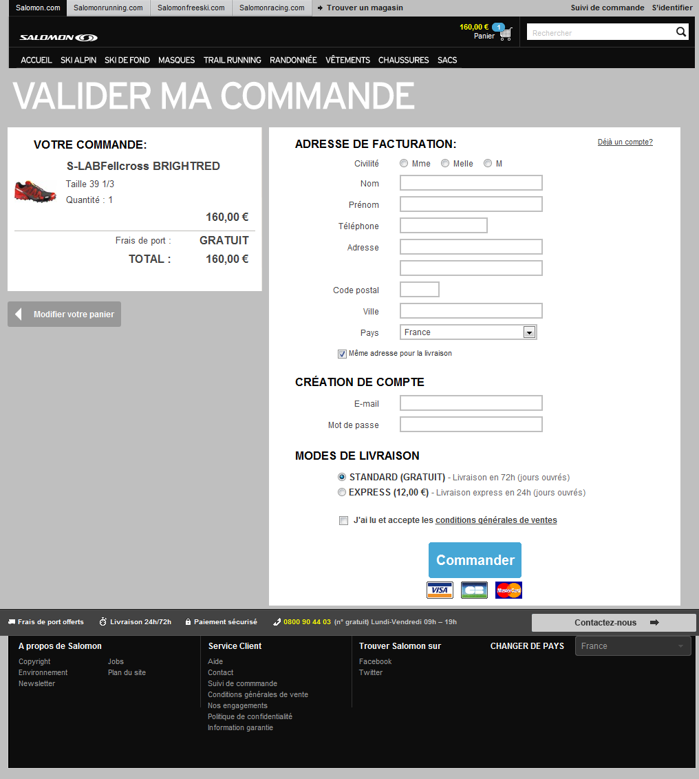Image resolution: width=699 pixels, height=779 pixels.
Task: Open the Newsletter footer link
Action: [x=36, y=683]
